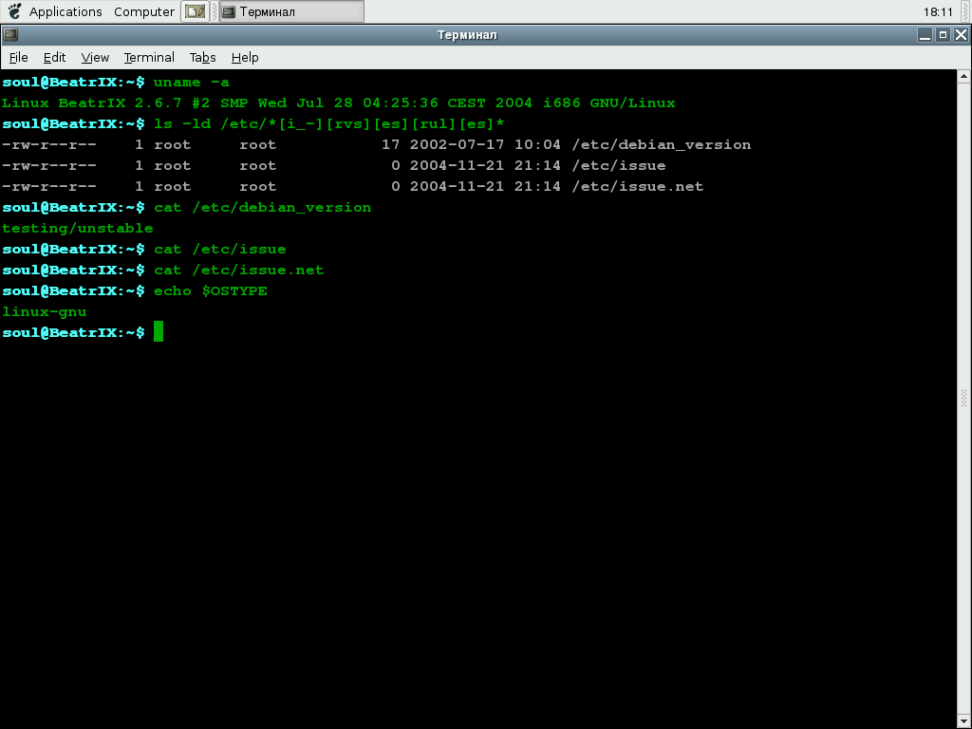Click the /etc/debian_version file name in listing
The image size is (972, 729).
click(x=662, y=145)
